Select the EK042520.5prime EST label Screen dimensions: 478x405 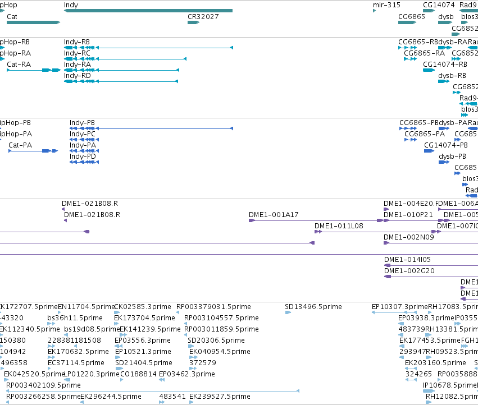click(34, 374)
